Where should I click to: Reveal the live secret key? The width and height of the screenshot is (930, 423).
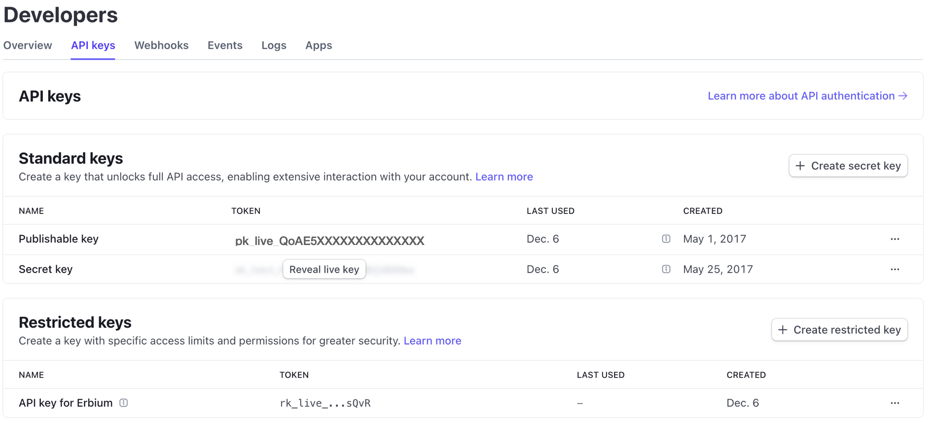point(324,269)
